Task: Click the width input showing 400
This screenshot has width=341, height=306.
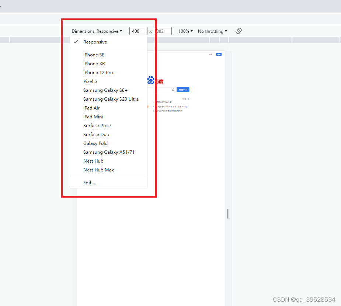Action: (x=138, y=31)
